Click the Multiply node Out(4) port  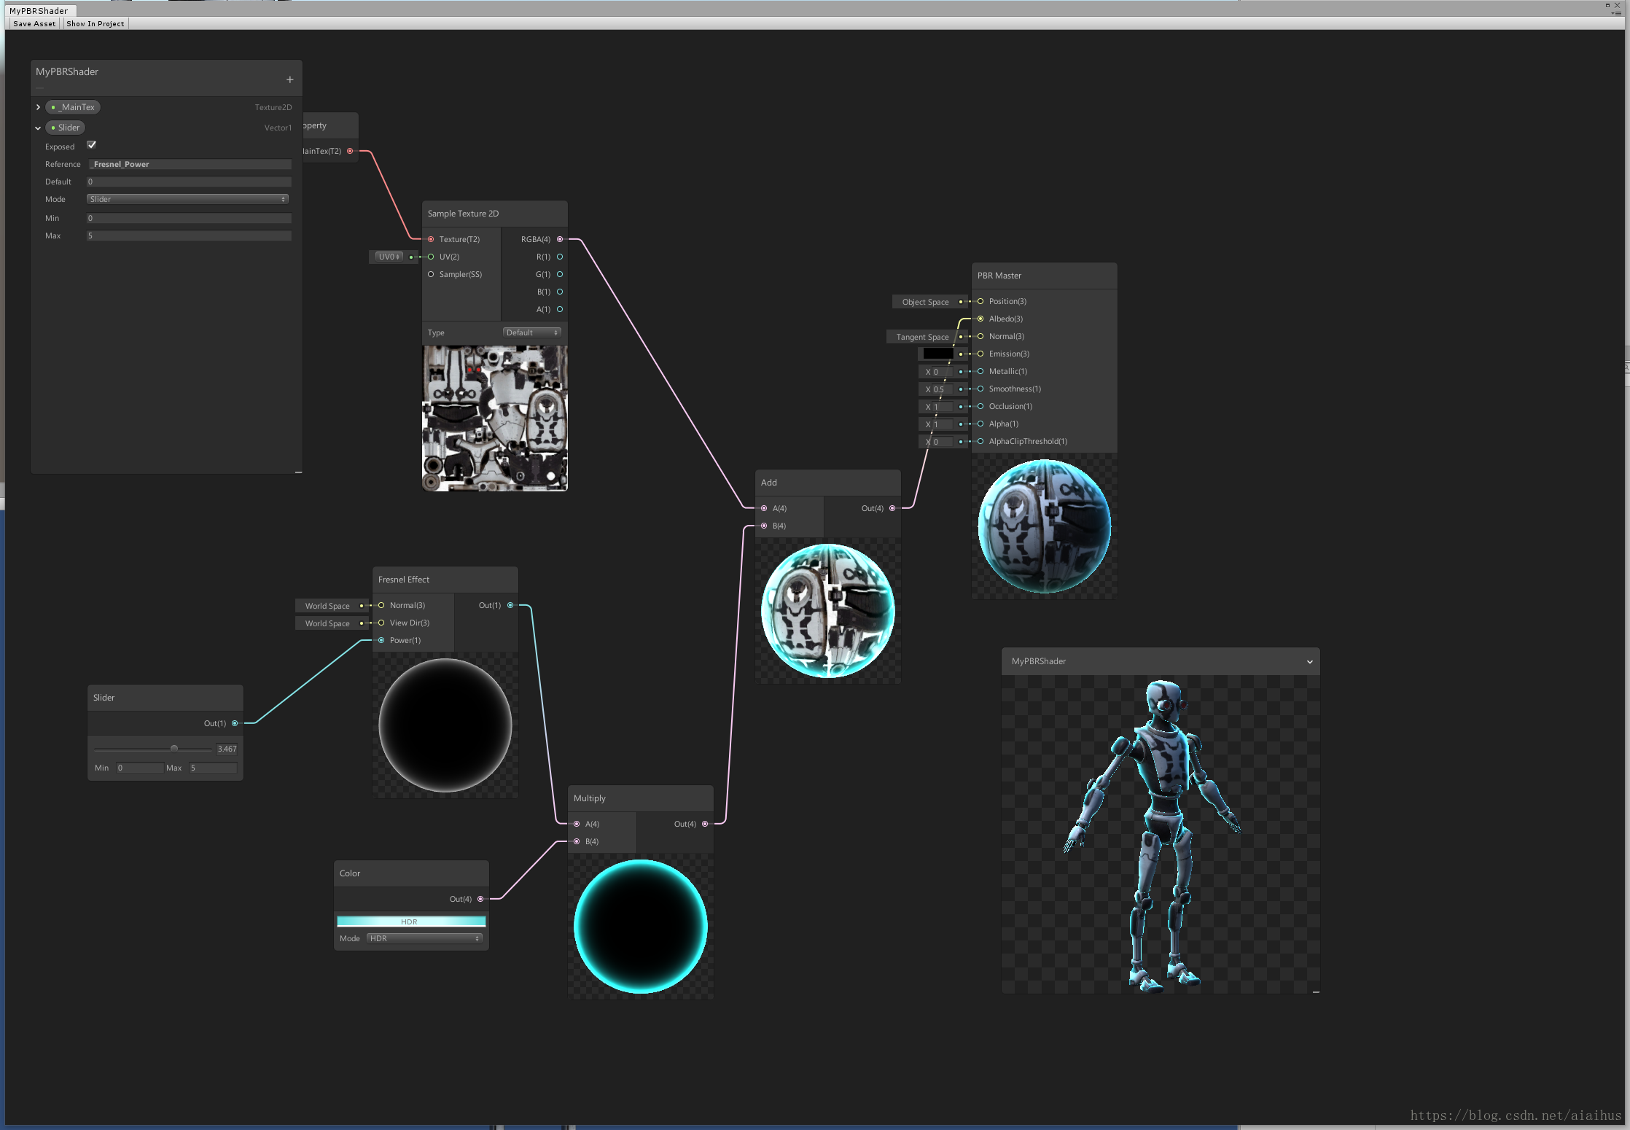pyautogui.click(x=705, y=824)
